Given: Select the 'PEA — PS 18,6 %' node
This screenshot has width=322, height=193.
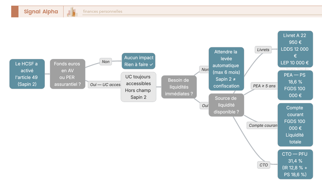Looking at the screenshot, I should coord(295,85).
